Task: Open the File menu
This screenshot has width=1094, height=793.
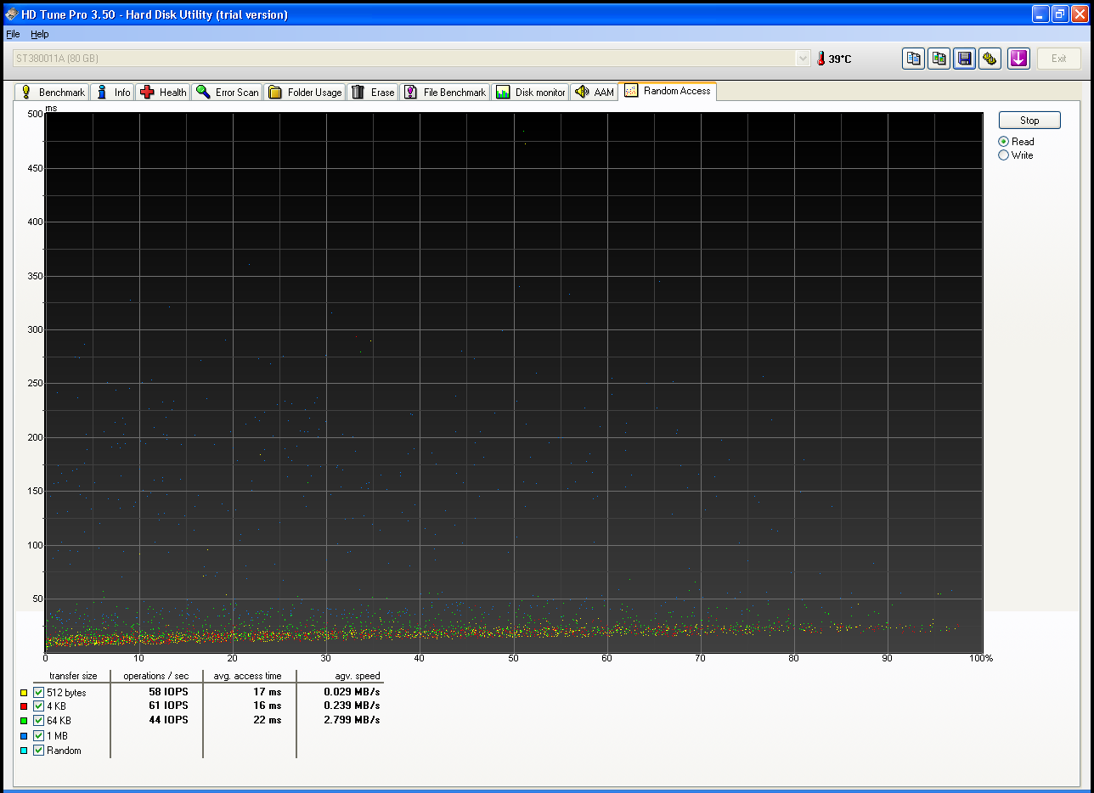Action: [x=13, y=34]
